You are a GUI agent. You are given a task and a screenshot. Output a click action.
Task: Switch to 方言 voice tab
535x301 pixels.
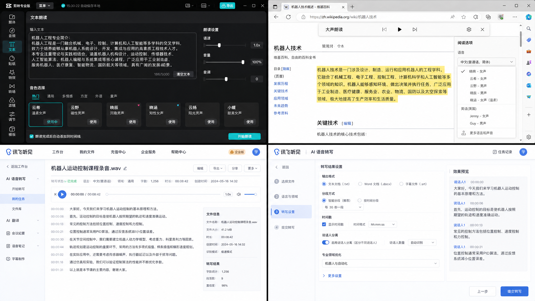pyautogui.click(x=84, y=96)
